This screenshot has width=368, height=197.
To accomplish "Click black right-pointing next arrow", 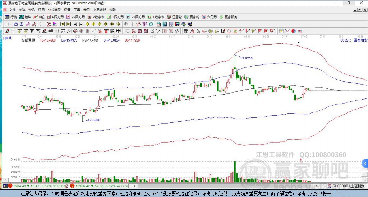I will point(81,24).
